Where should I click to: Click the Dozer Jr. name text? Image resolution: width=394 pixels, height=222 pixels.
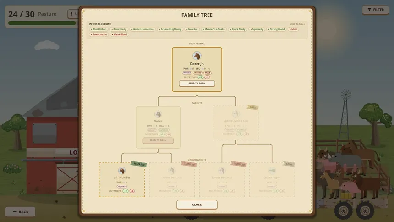pos(197,64)
